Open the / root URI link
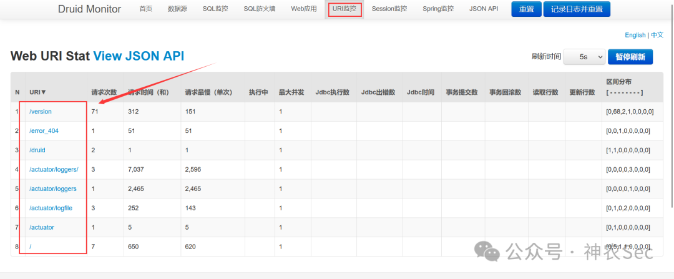Screen dimensions: 674x279 31,247
